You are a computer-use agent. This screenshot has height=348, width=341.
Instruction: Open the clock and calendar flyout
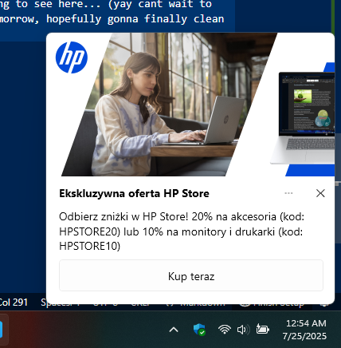click(304, 330)
